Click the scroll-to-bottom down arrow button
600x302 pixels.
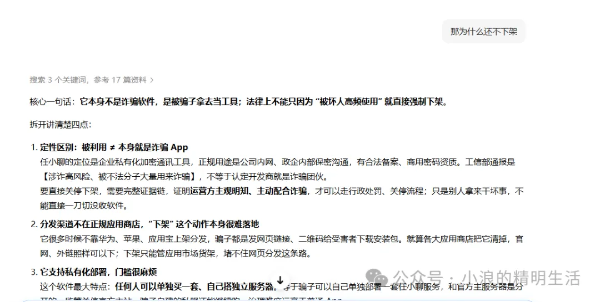click(x=280, y=280)
